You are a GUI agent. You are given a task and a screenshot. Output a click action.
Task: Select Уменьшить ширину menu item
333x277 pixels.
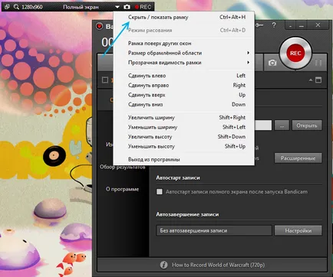click(x=184, y=127)
